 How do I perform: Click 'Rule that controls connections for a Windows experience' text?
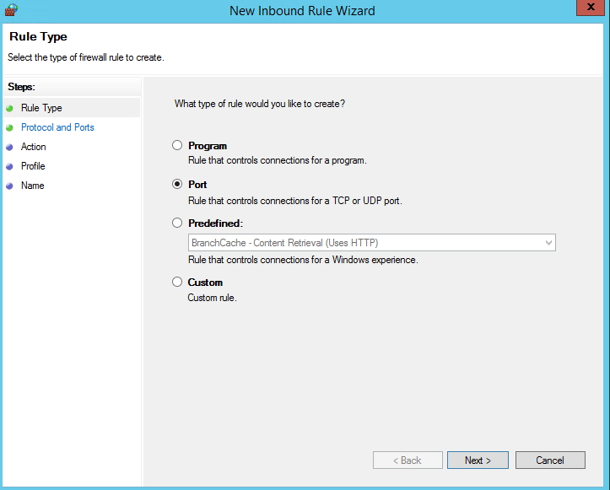tap(303, 260)
